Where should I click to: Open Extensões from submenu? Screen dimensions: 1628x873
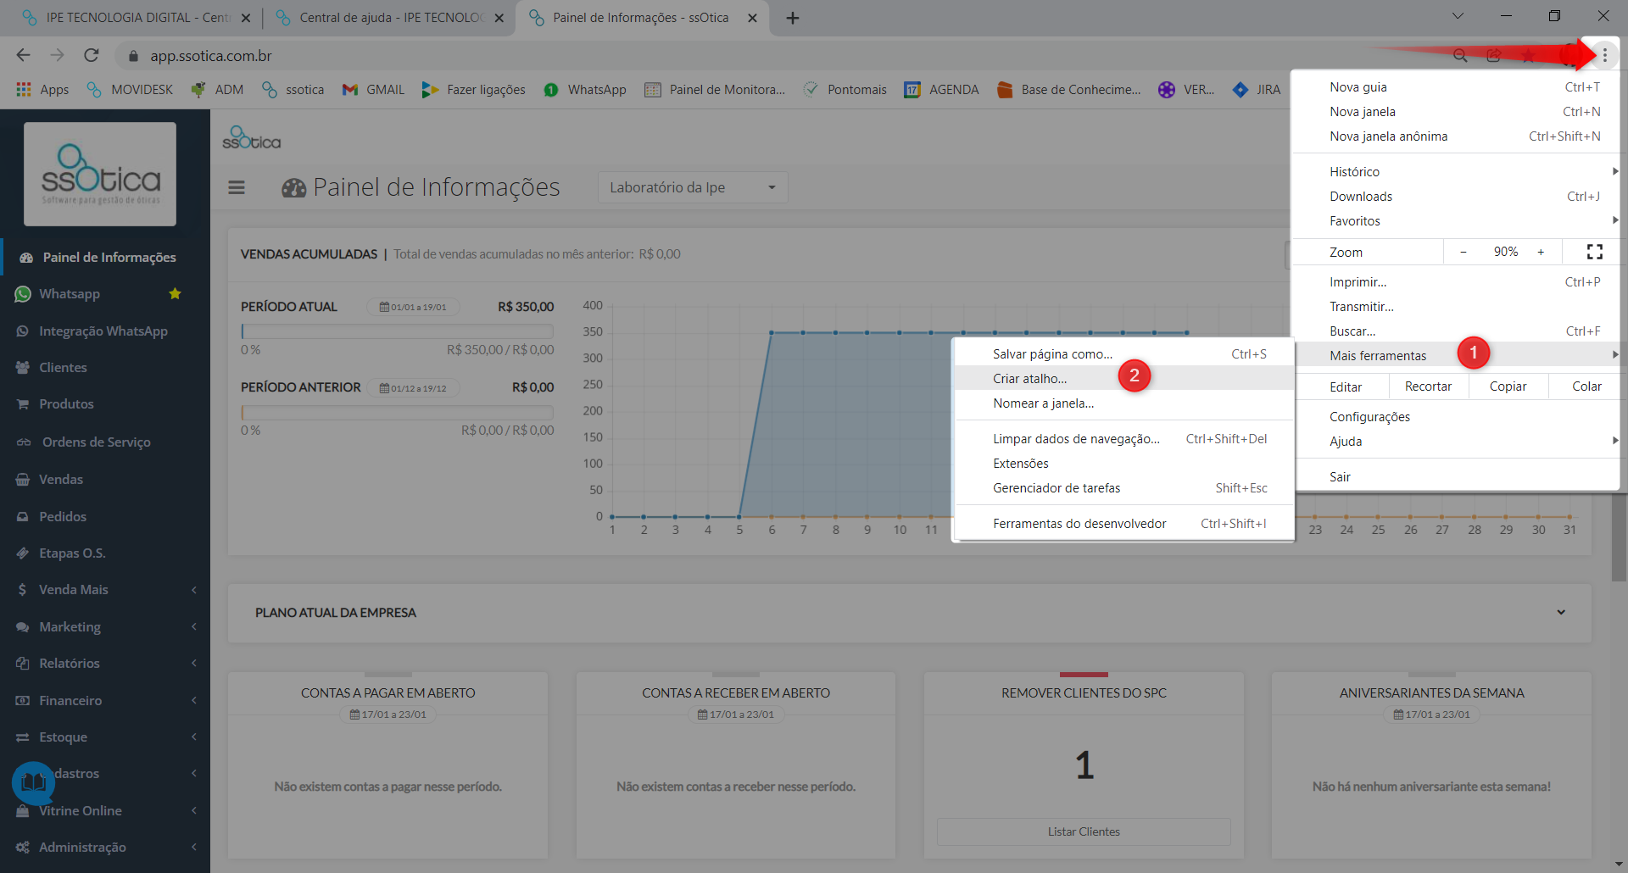(x=1123, y=463)
